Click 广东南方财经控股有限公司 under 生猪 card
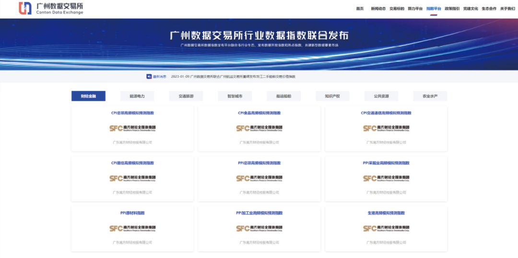 tap(386, 243)
